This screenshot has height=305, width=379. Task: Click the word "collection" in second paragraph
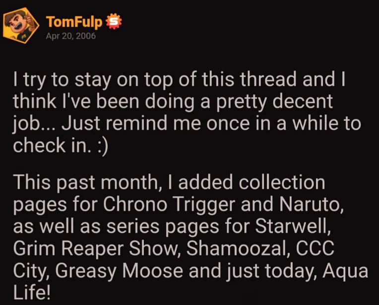[x=282, y=182]
